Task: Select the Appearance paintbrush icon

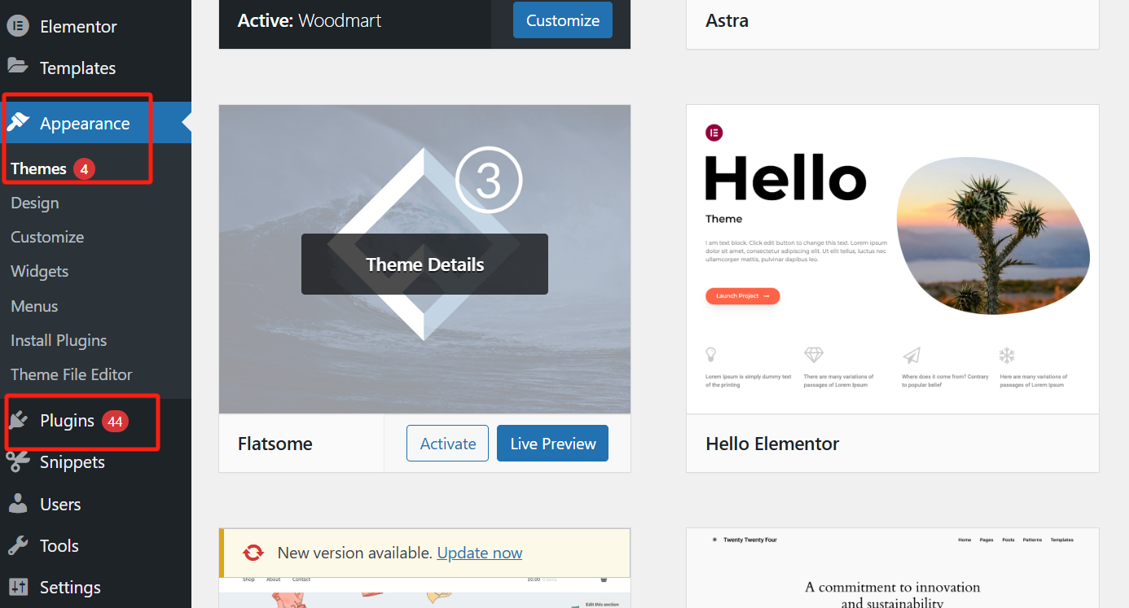Action: click(18, 122)
